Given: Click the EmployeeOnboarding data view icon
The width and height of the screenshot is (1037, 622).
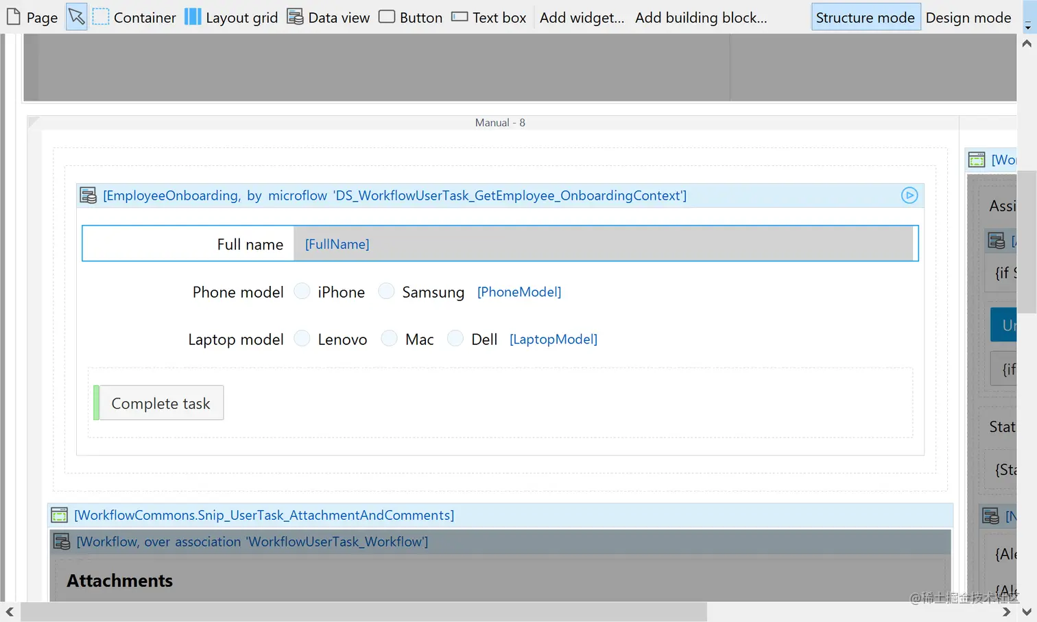Looking at the screenshot, I should click(88, 195).
